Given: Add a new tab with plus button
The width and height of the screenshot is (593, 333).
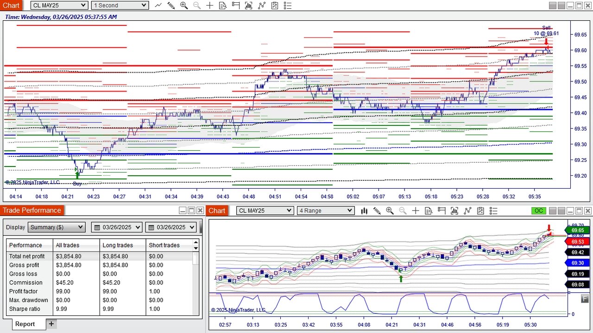Looking at the screenshot, I should point(51,324).
